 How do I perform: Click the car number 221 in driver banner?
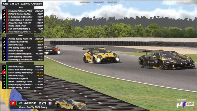(42, 103)
